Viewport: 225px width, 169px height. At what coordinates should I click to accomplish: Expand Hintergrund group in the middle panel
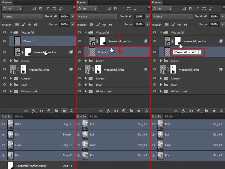[x=86, y=91]
